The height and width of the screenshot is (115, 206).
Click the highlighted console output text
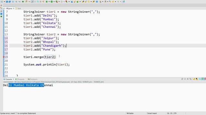pos(26,85)
